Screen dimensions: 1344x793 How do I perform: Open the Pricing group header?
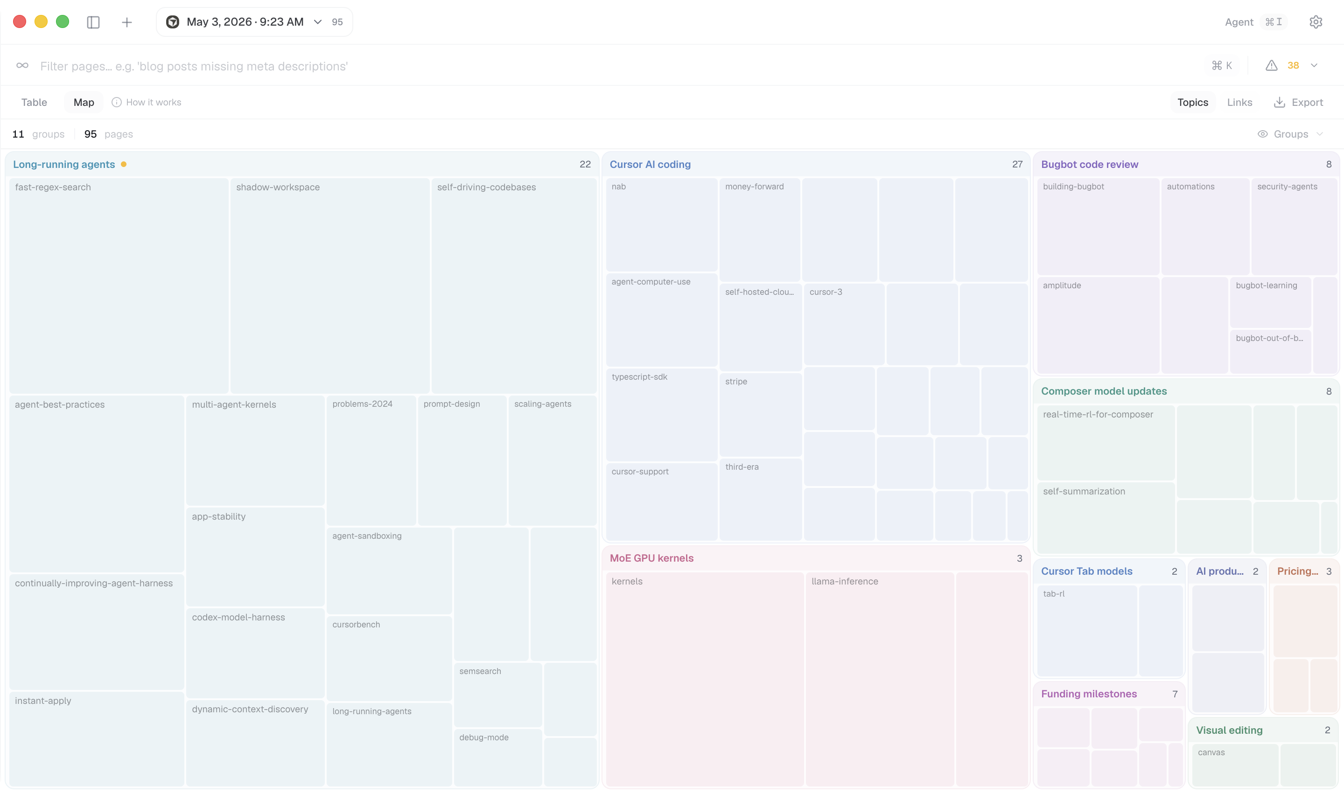tap(1304, 571)
